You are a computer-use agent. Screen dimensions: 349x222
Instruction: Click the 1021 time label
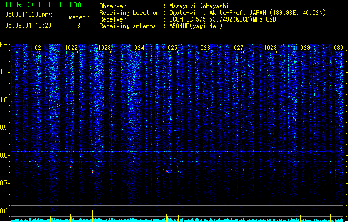tap(38, 48)
